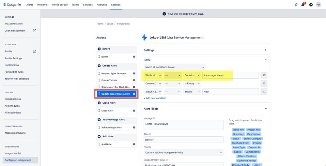This screenshot has width=326, height=166.
Task: Open the Custom Value to Opsgenie Priority dropdown
Action: pyautogui.click(x=184, y=153)
